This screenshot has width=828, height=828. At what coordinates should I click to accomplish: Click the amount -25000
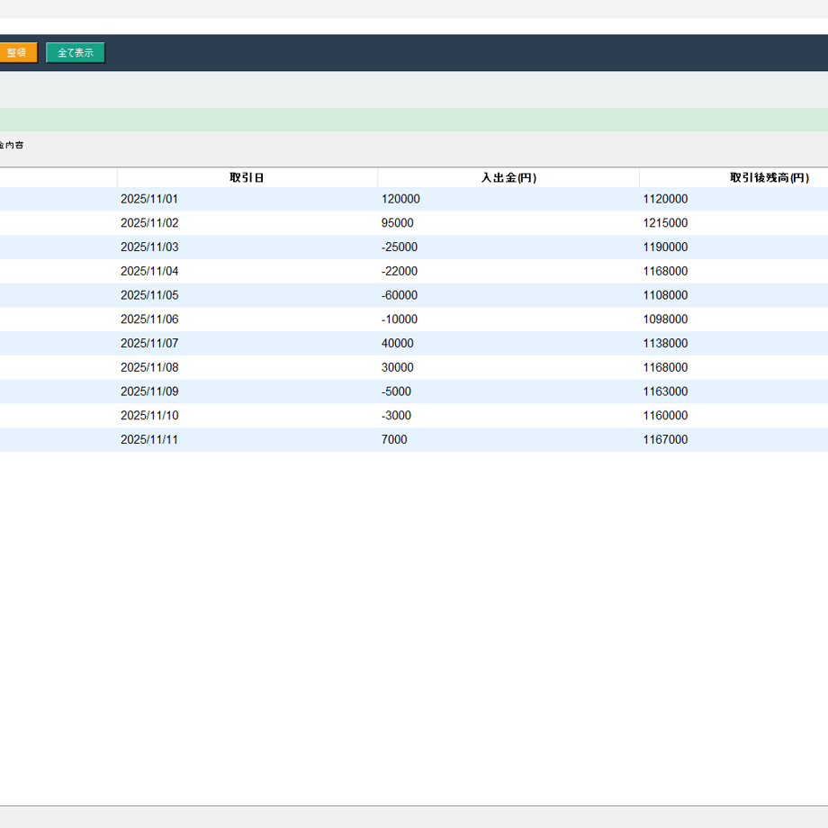click(x=400, y=247)
